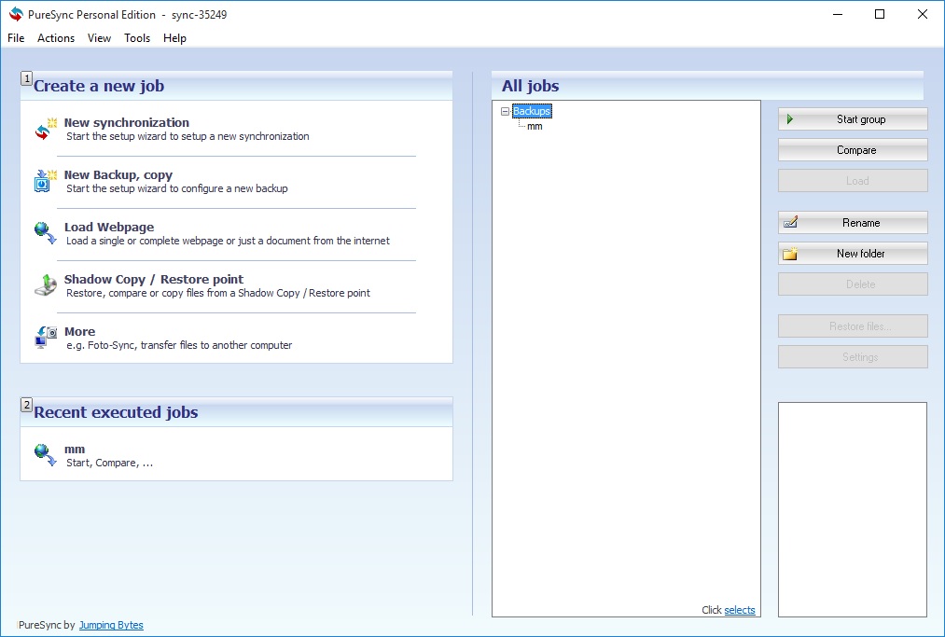Click the disabled Settings button
The height and width of the screenshot is (637, 945).
[853, 357]
